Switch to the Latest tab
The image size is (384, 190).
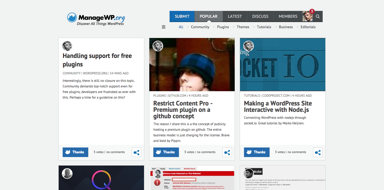(235, 16)
